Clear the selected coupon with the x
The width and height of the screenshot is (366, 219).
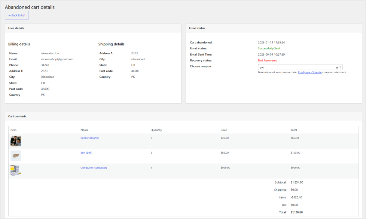[337, 68]
